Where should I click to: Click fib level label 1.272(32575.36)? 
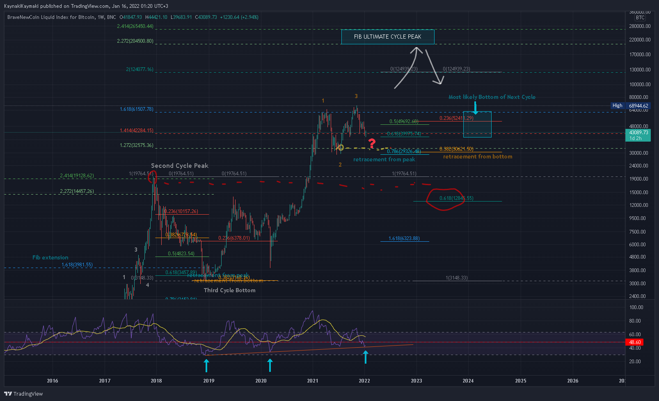(137, 145)
